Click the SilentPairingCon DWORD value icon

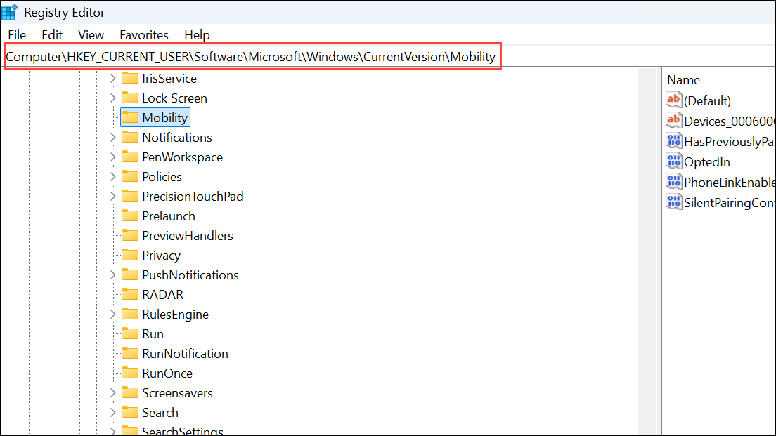pyautogui.click(x=673, y=202)
